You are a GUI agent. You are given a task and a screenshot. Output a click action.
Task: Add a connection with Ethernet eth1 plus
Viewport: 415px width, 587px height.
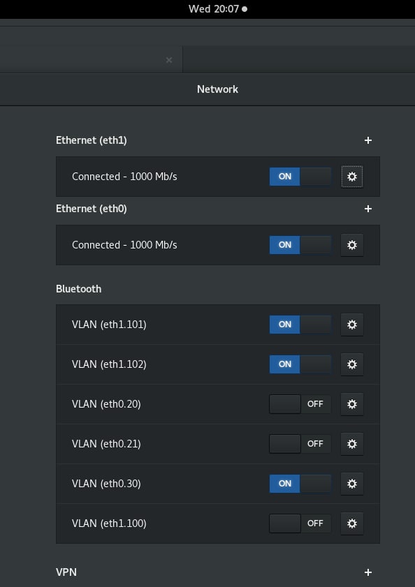click(x=367, y=140)
